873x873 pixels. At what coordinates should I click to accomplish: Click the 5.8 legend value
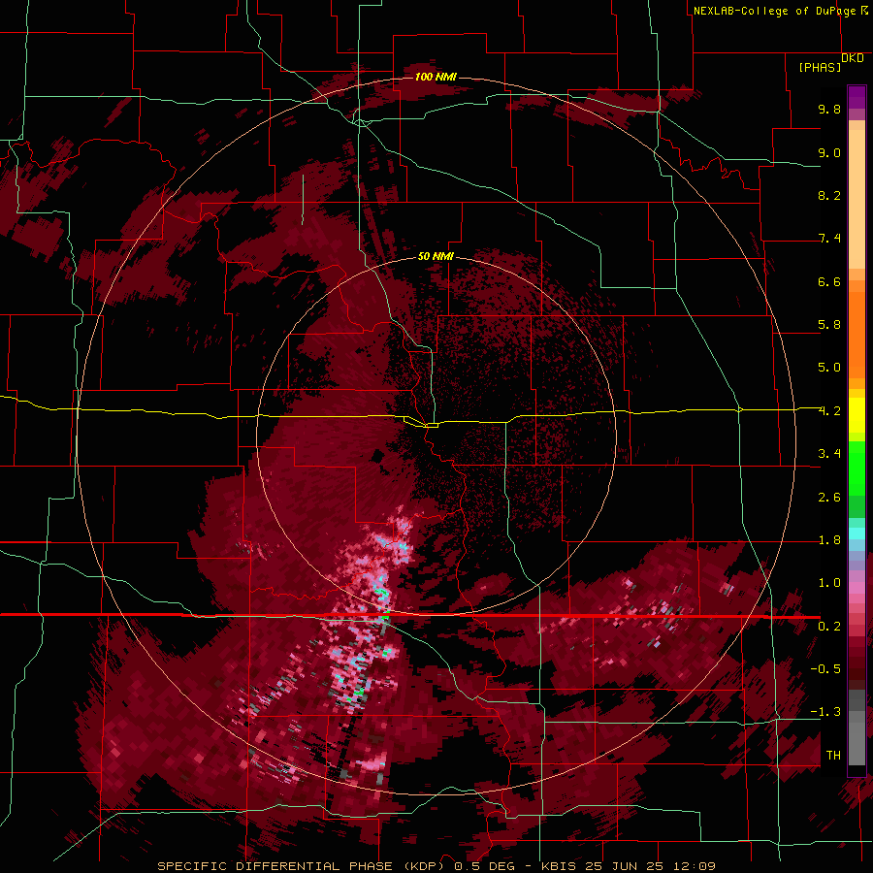point(829,325)
